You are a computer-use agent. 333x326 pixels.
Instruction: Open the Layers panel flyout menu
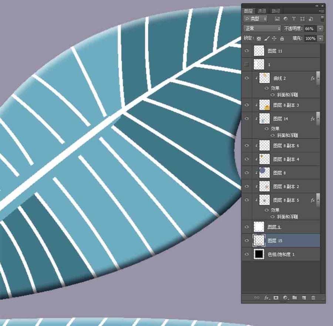tap(322, 11)
